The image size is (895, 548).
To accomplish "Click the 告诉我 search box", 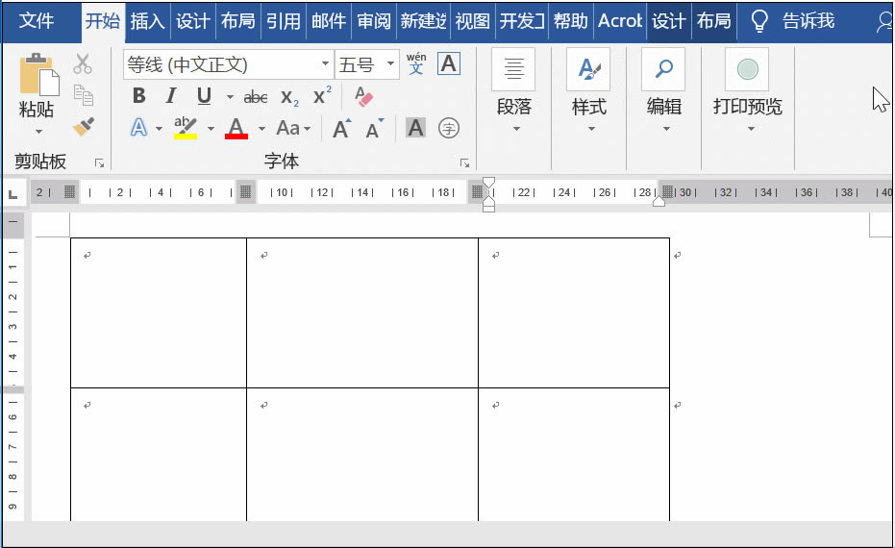I will coord(808,21).
